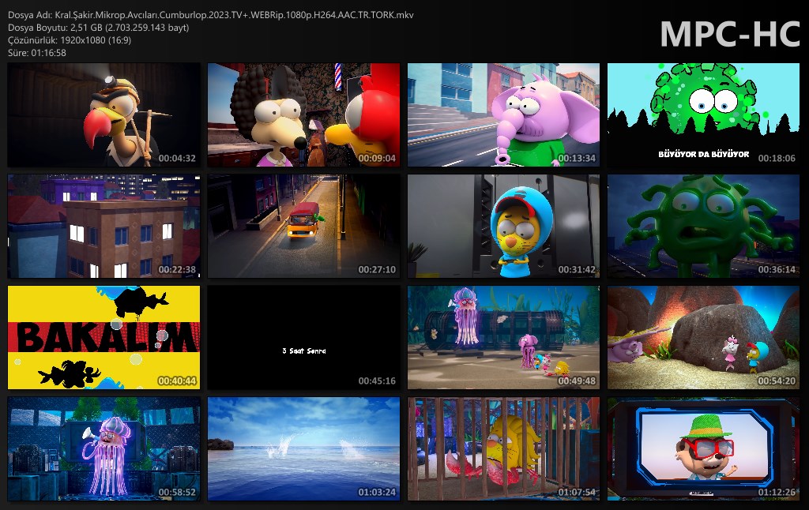Select the thumbnail at 00:09:04
Viewport: 809px width, 510px height.
pyautogui.click(x=303, y=115)
